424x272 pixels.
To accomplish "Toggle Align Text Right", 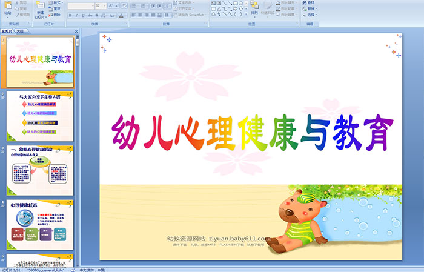I will click(147, 15).
